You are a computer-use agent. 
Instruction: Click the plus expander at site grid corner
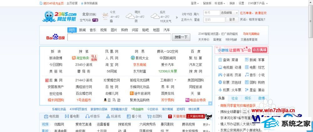pyautogui.click(x=210, y=103)
